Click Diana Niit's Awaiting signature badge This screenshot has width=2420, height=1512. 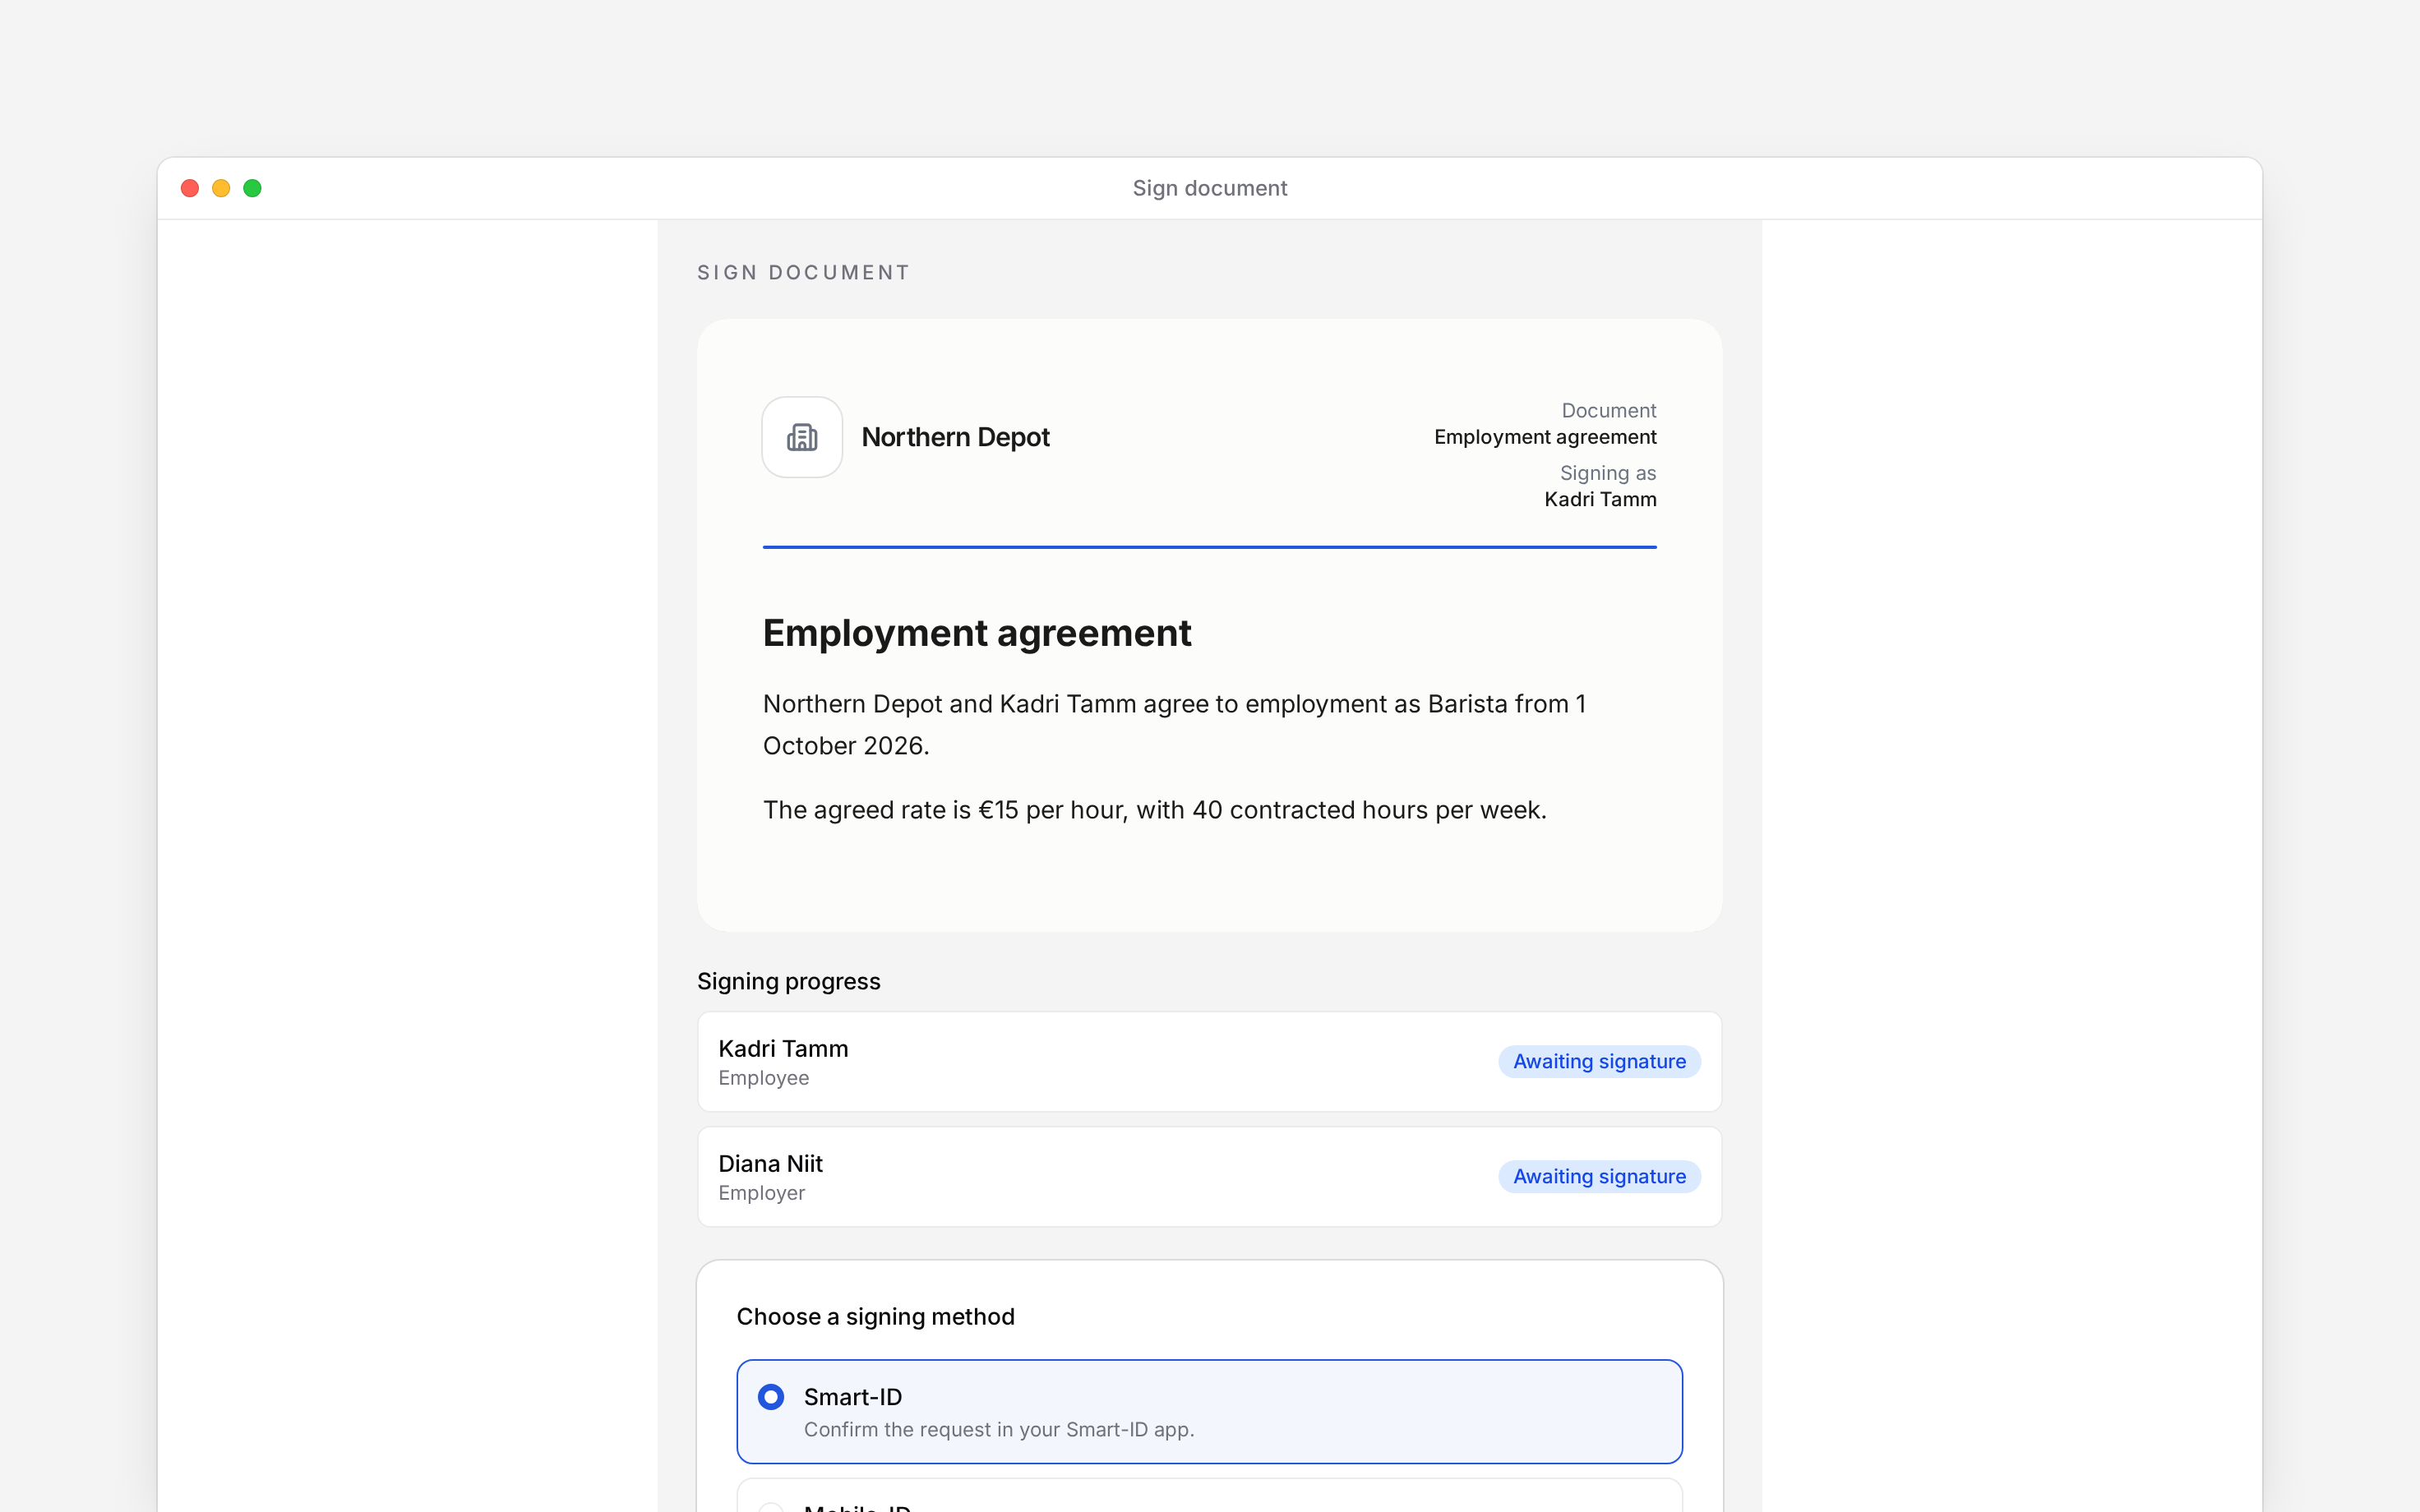[1599, 1176]
